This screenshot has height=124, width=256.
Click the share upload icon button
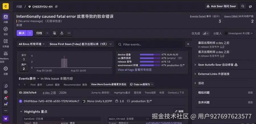pos(62,33)
